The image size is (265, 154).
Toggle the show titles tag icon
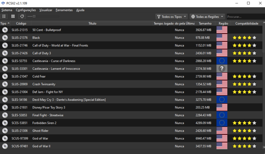[x=22, y=16]
